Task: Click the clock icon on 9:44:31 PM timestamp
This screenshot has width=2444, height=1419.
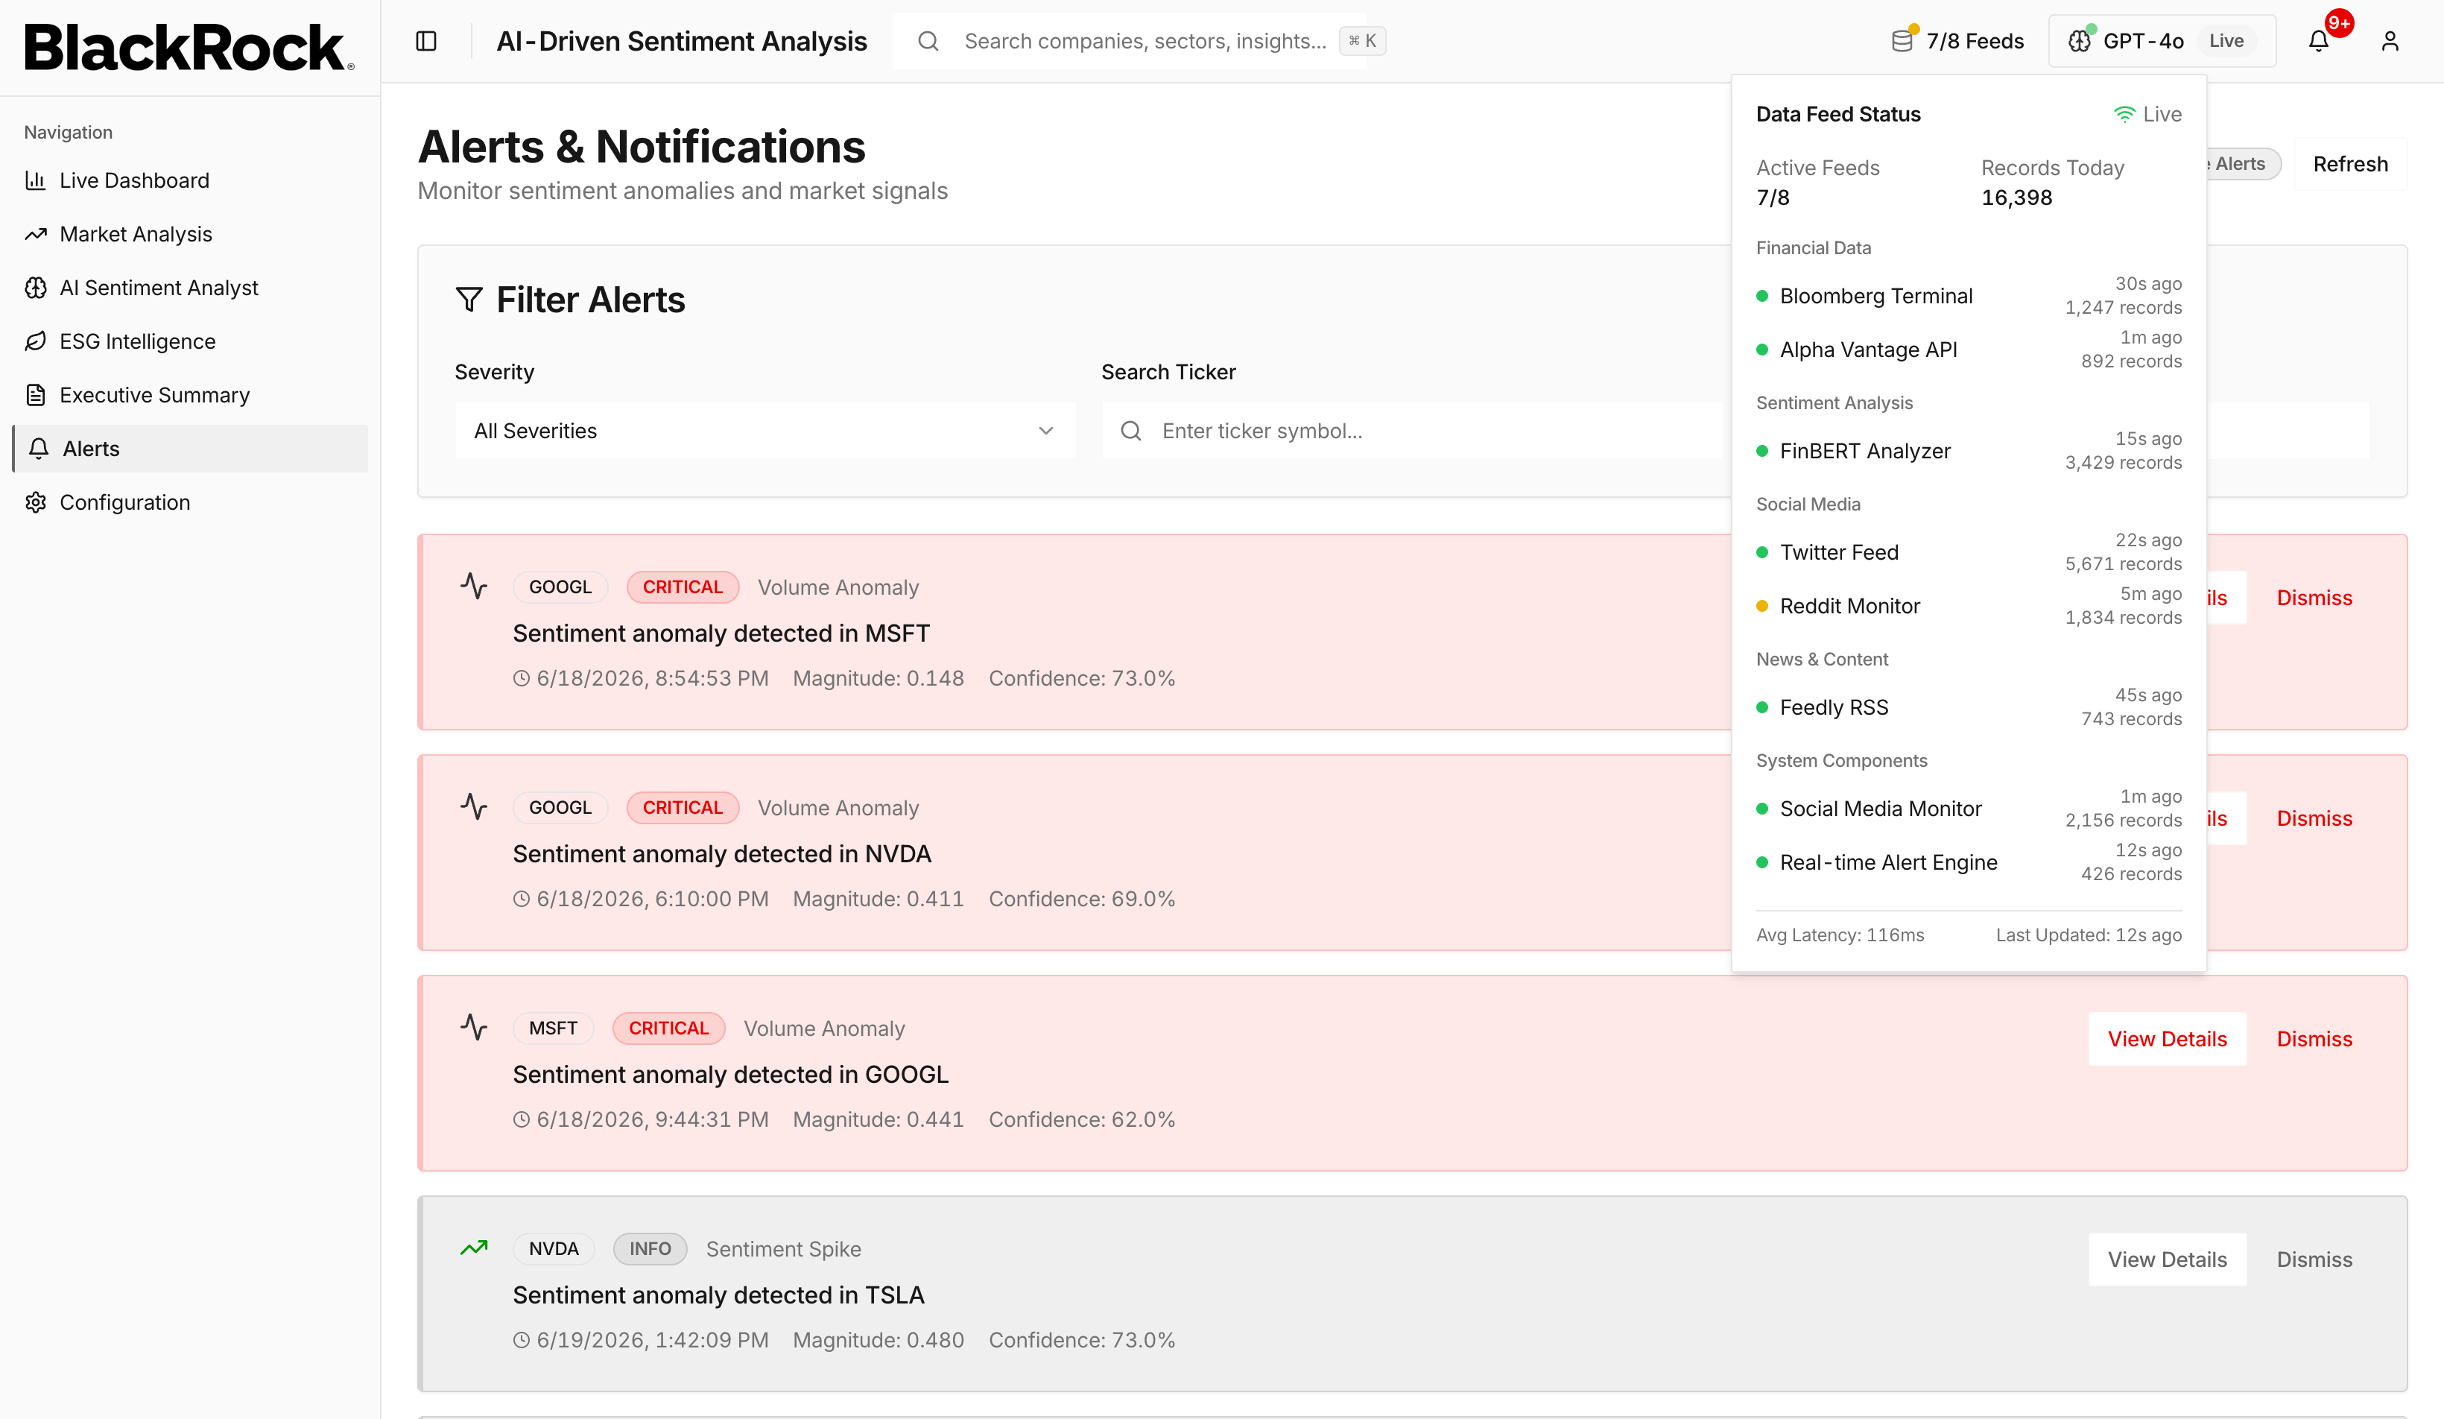Action: pos(522,1120)
